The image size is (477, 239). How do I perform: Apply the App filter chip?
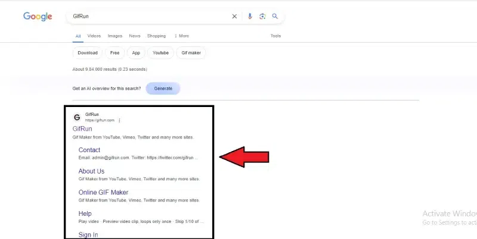click(136, 53)
